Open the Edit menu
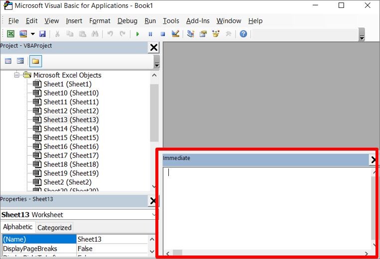The height and width of the screenshot is (259, 380). click(32, 21)
